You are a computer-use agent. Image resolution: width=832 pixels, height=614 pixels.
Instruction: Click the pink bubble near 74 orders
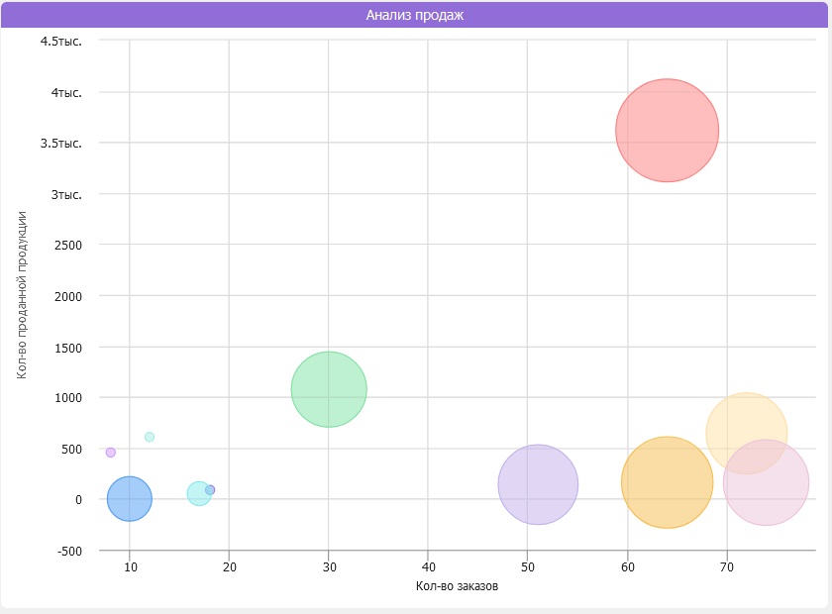click(766, 482)
